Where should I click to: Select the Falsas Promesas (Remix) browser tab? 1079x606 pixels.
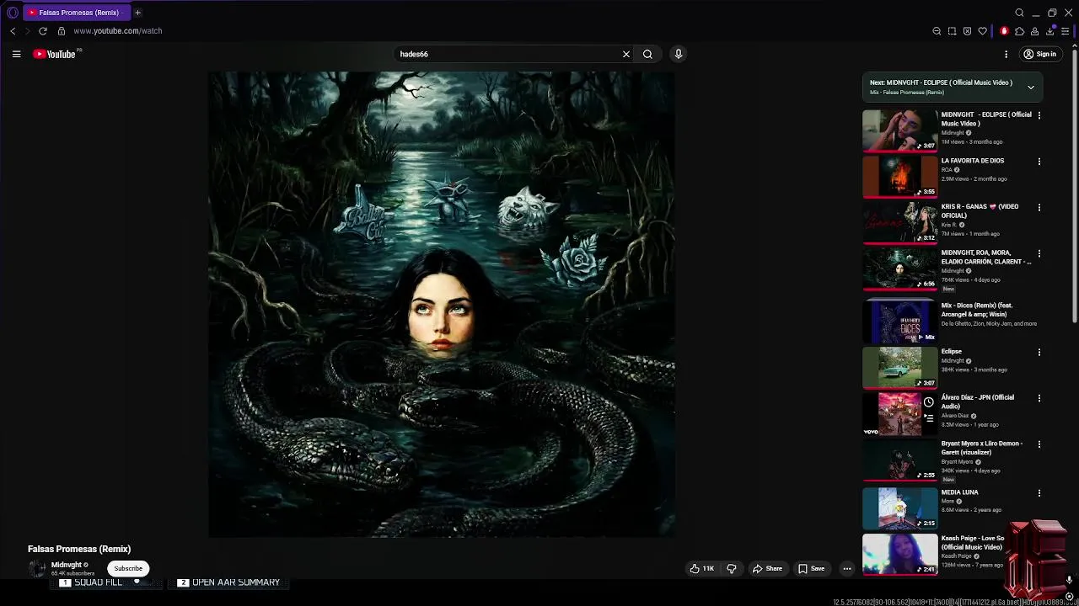[x=76, y=13]
